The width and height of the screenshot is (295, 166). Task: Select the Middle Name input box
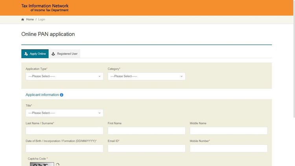[229, 131]
